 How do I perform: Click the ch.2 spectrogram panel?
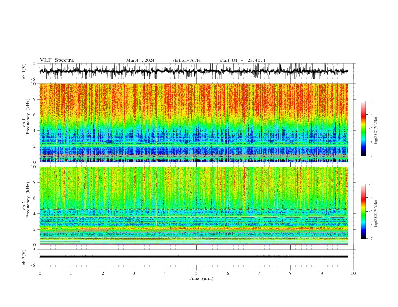tap(194, 206)
